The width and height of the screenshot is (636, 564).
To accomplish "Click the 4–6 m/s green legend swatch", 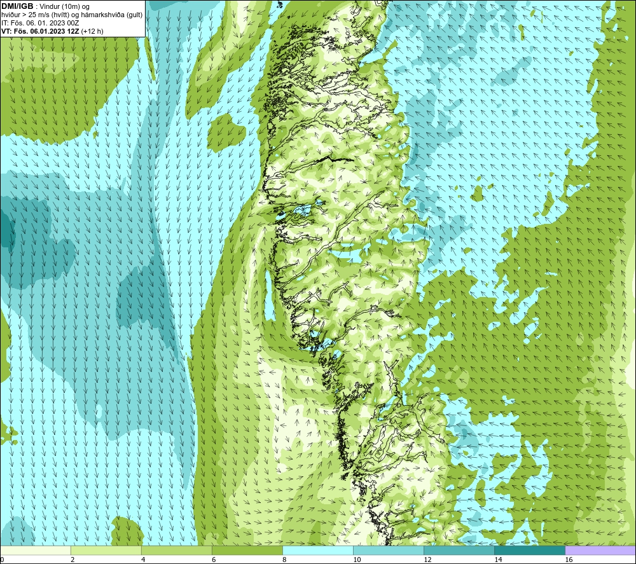I will 177,550.
